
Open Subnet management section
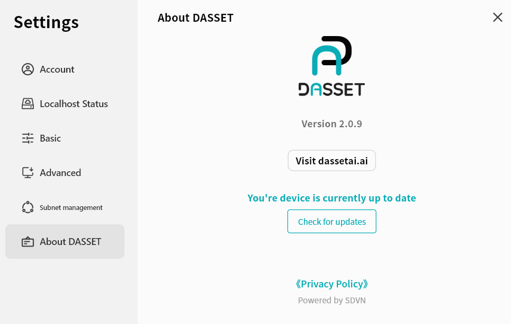[71, 207]
